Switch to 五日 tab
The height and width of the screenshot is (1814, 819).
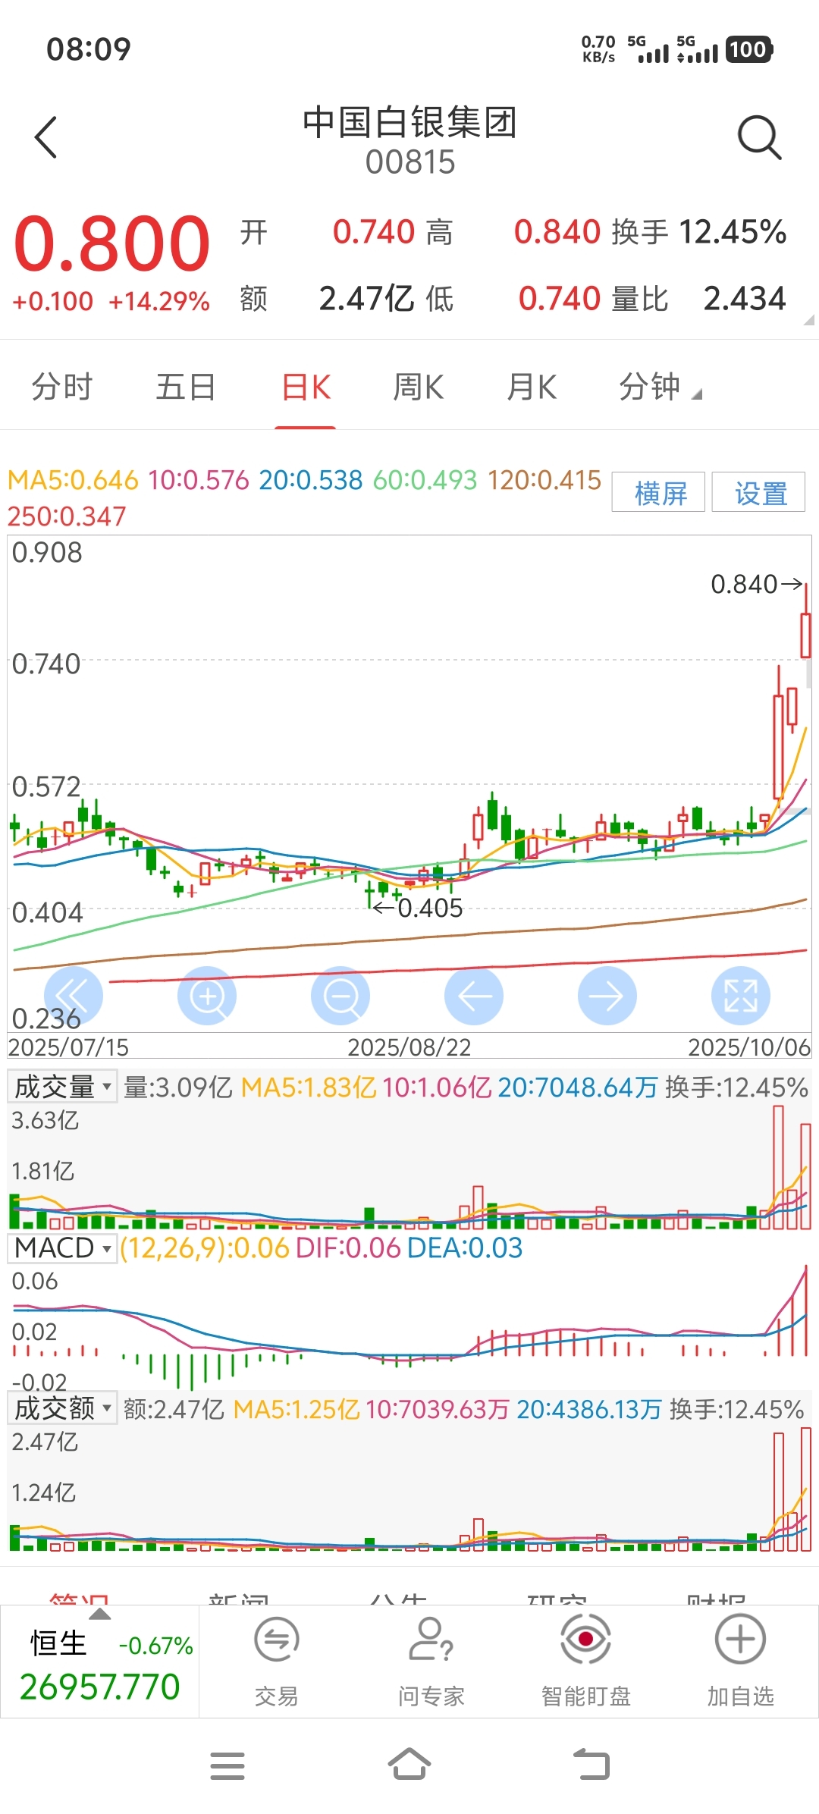(x=186, y=388)
